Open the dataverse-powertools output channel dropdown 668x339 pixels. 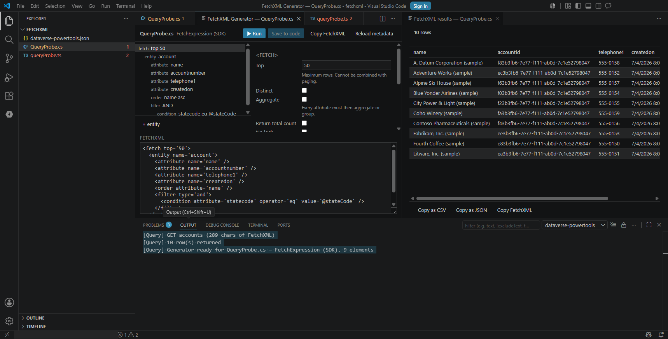574,225
